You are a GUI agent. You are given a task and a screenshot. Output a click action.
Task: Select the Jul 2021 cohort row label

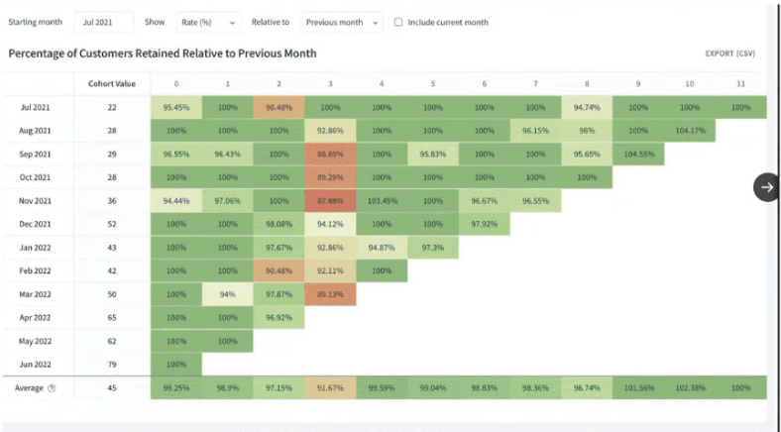[34, 107]
